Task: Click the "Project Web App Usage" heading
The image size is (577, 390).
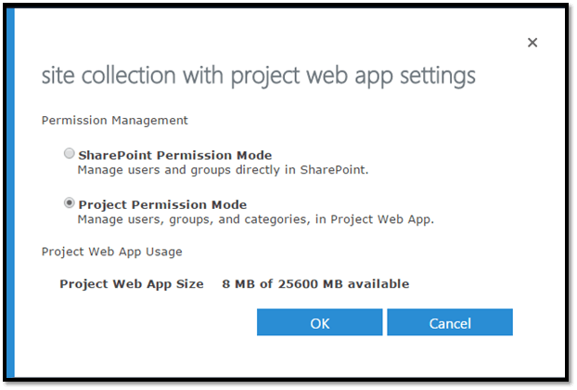Action: [x=112, y=251]
